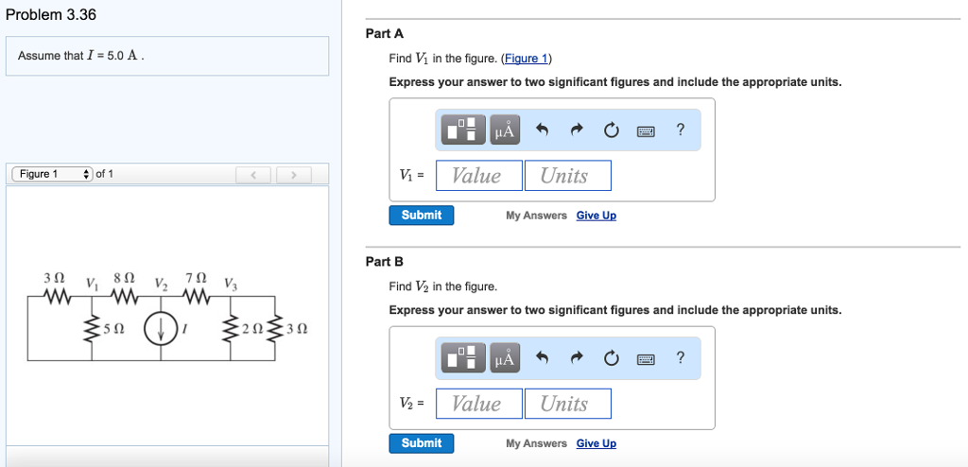Click the help question mark in Part A
Image resolution: width=968 pixels, height=467 pixels.
point(681,130)
